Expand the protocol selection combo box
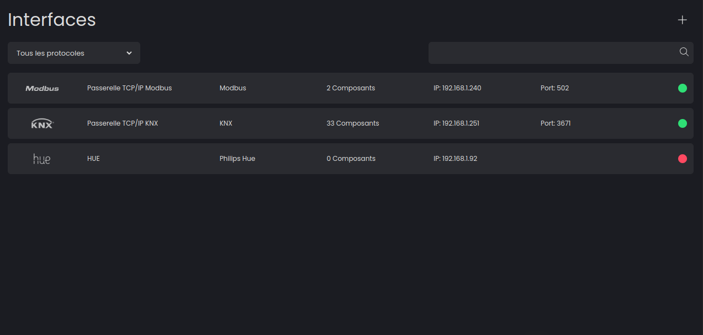 tap(73, 53)
